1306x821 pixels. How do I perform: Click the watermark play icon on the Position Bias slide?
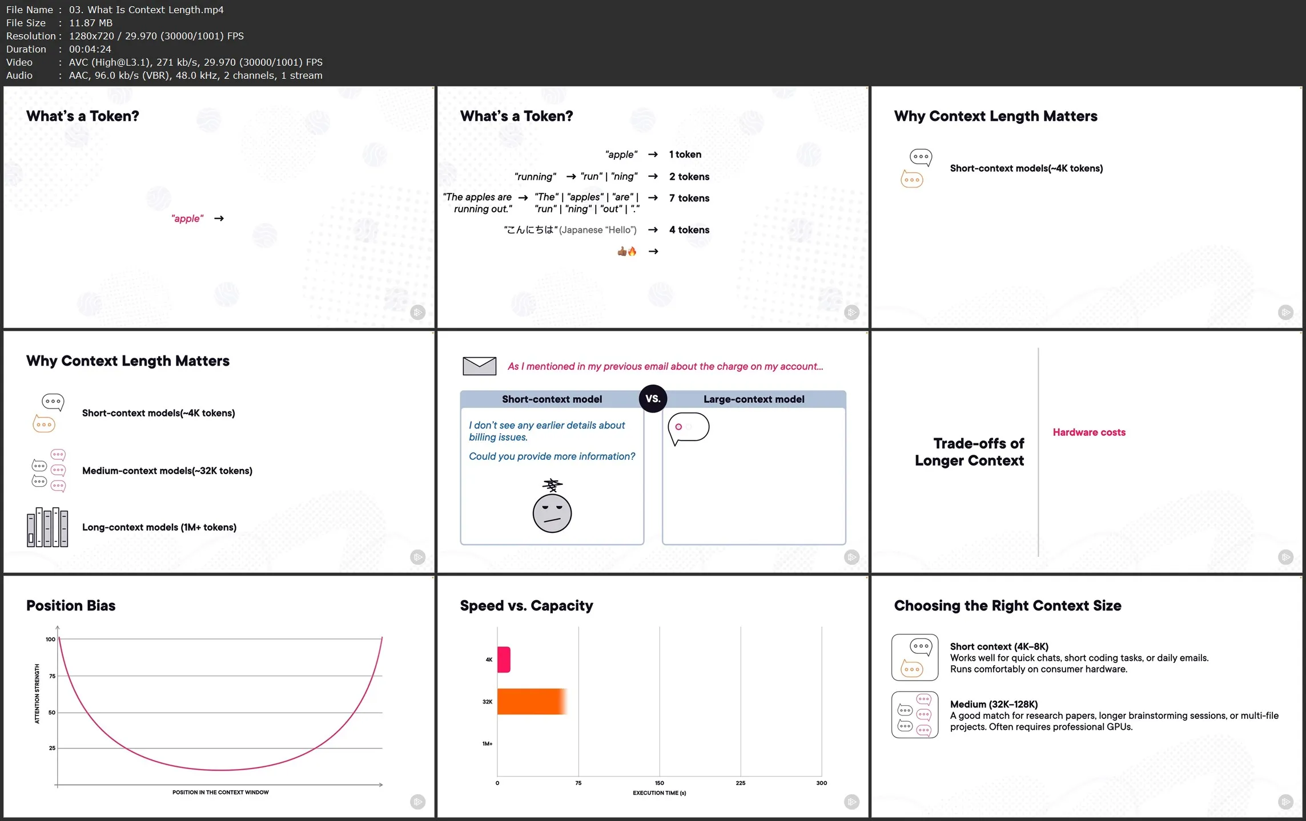point(417,802)
